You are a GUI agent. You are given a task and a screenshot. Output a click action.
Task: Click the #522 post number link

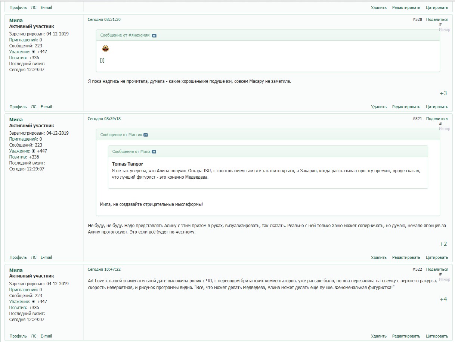coord(417,269)
